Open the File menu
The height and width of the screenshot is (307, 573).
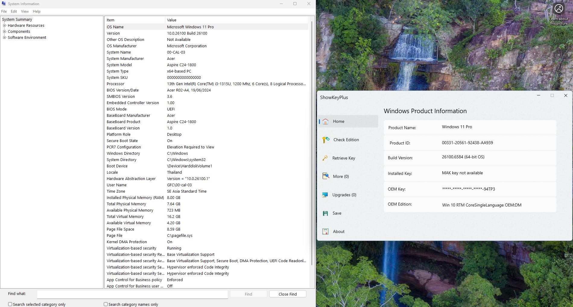pos(4,11)
